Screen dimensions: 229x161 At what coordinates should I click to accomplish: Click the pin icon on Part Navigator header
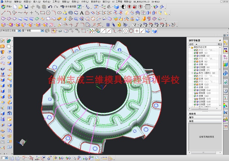(220, 40)
